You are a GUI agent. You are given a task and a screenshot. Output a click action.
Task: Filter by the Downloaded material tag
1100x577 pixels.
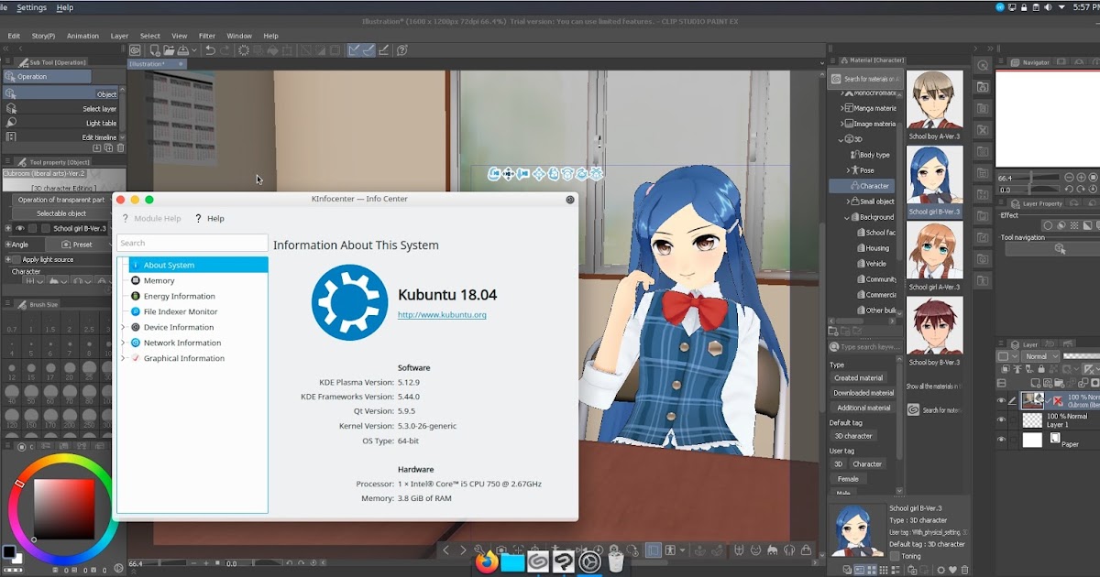coord(863,393)
